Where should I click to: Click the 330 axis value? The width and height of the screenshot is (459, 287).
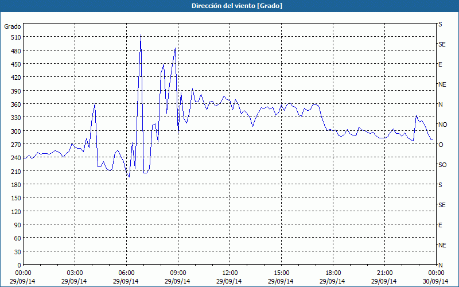point(16,118)
